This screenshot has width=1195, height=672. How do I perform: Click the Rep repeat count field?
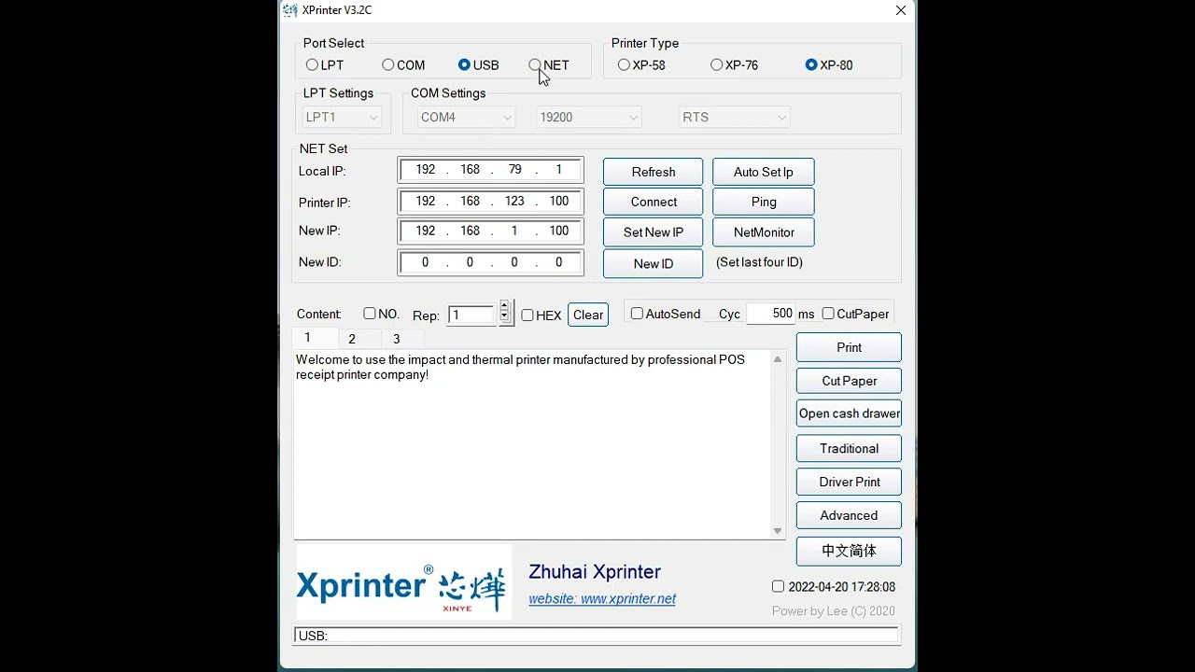(x=471, y=315)
